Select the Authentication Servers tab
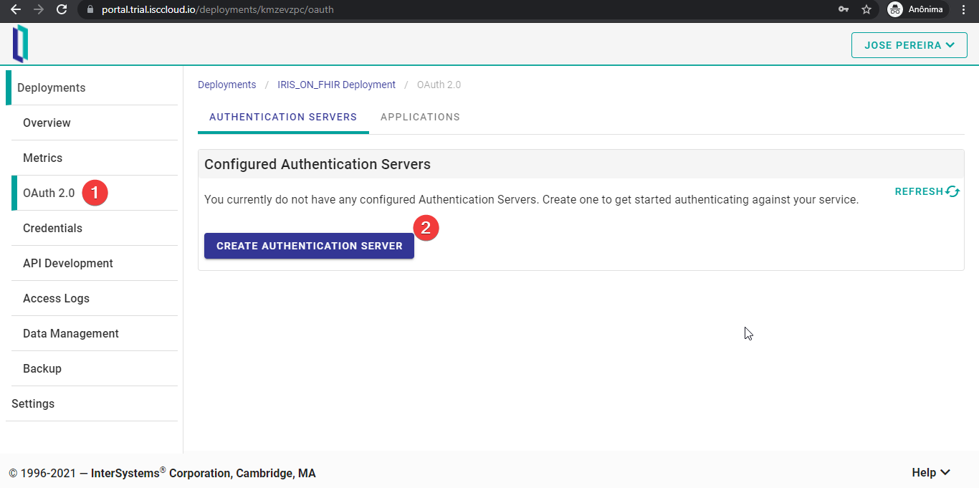The width and height of the screenshot is (979, 488). coord(283,117)
